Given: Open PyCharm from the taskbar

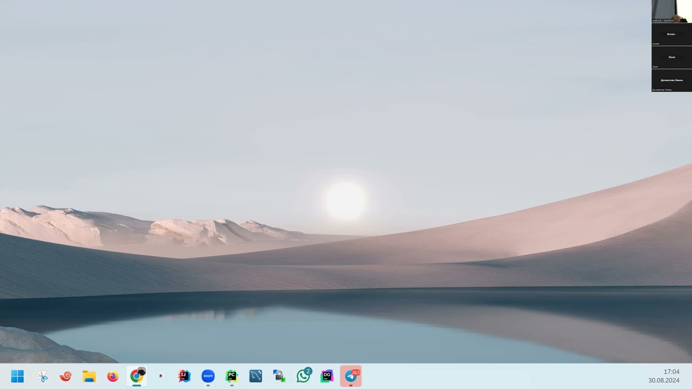Looking at the screenshot, I should [232, 377].
